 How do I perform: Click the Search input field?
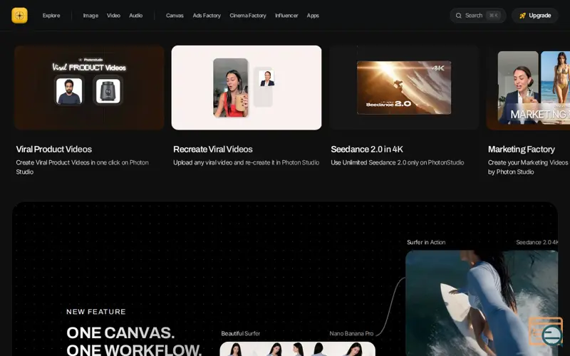tap(477, 16)
